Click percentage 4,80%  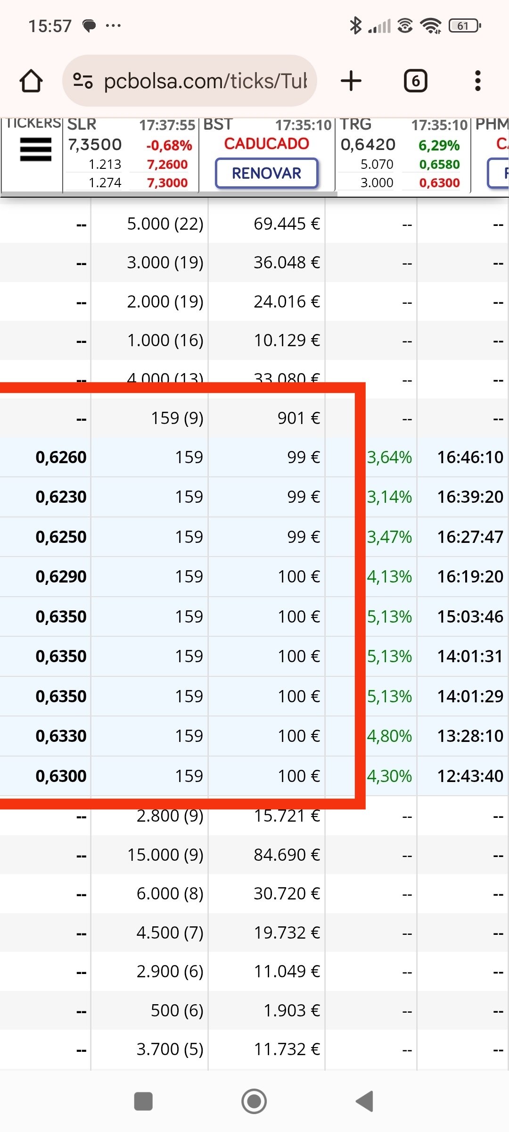coord(390,736)
